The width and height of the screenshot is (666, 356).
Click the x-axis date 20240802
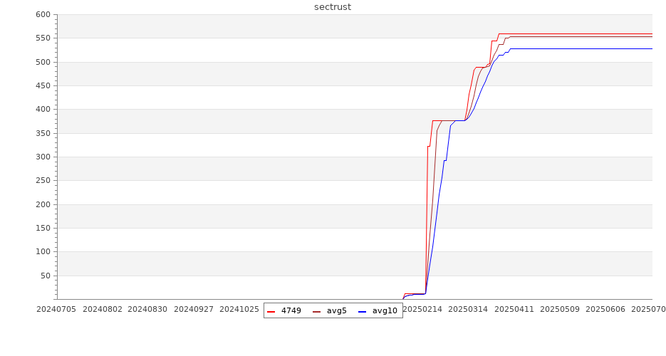tap(103, 309)
